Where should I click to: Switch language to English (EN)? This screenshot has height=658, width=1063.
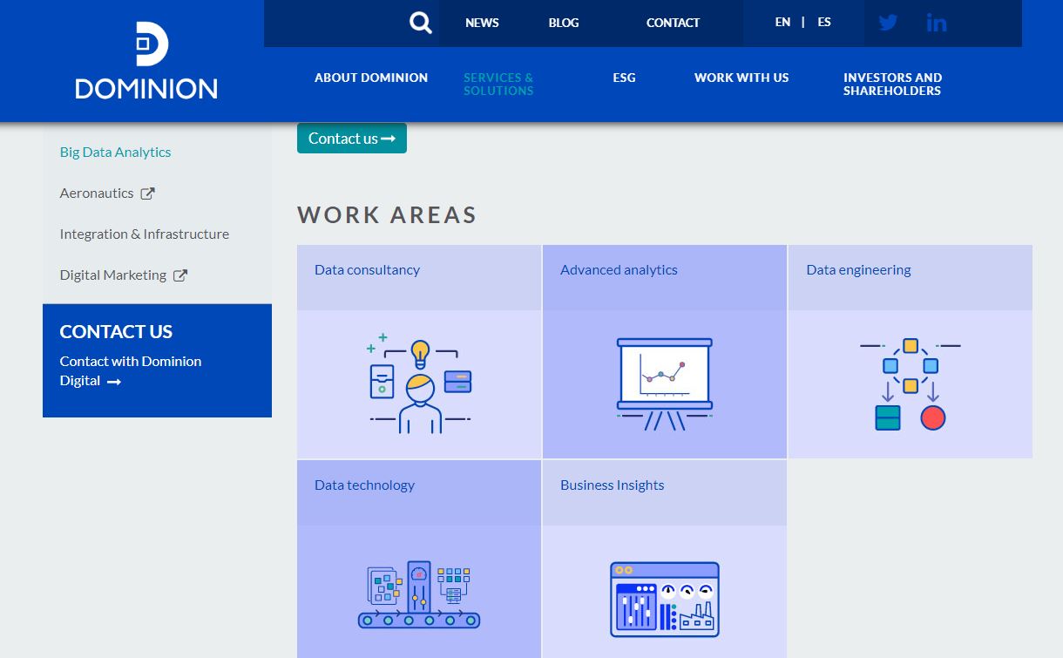click(782, 22)
